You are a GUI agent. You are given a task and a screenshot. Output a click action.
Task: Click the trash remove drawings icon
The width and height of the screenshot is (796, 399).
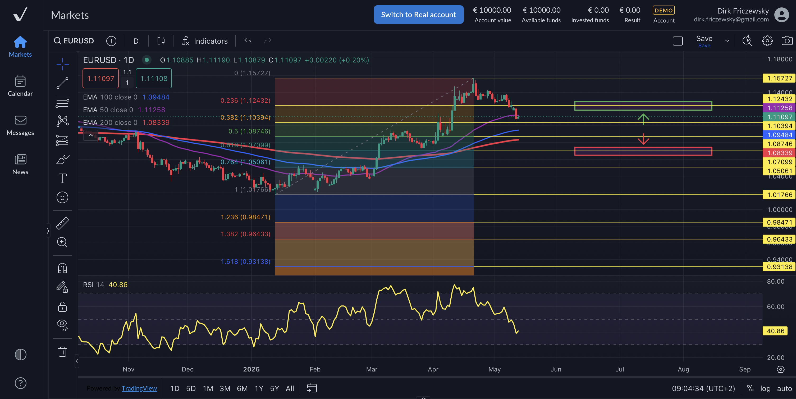pos(62,351)
